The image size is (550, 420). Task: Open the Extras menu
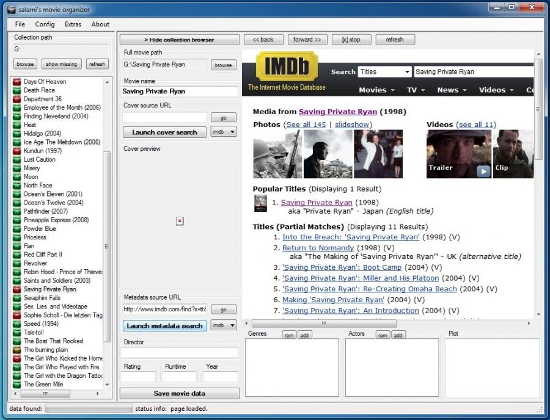pyautogui.click(x=73, y=24)
